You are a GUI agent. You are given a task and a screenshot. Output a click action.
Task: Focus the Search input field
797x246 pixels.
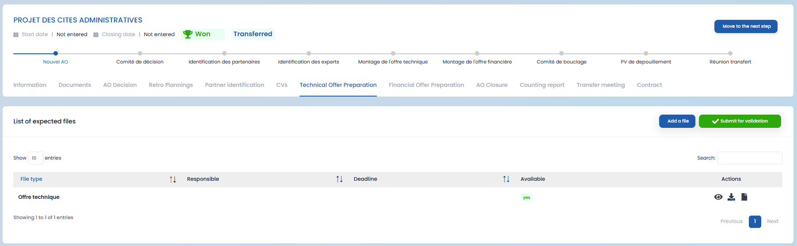click(750, 158)
